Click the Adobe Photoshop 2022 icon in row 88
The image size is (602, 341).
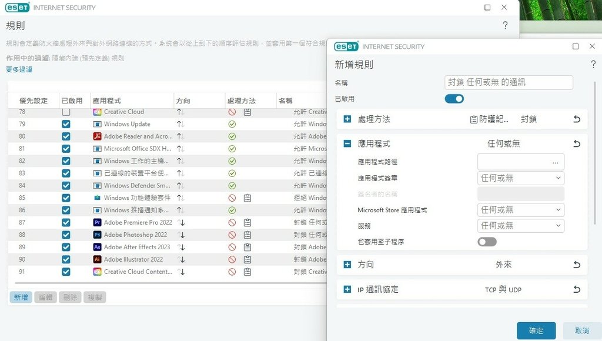[x=97, y=235]
